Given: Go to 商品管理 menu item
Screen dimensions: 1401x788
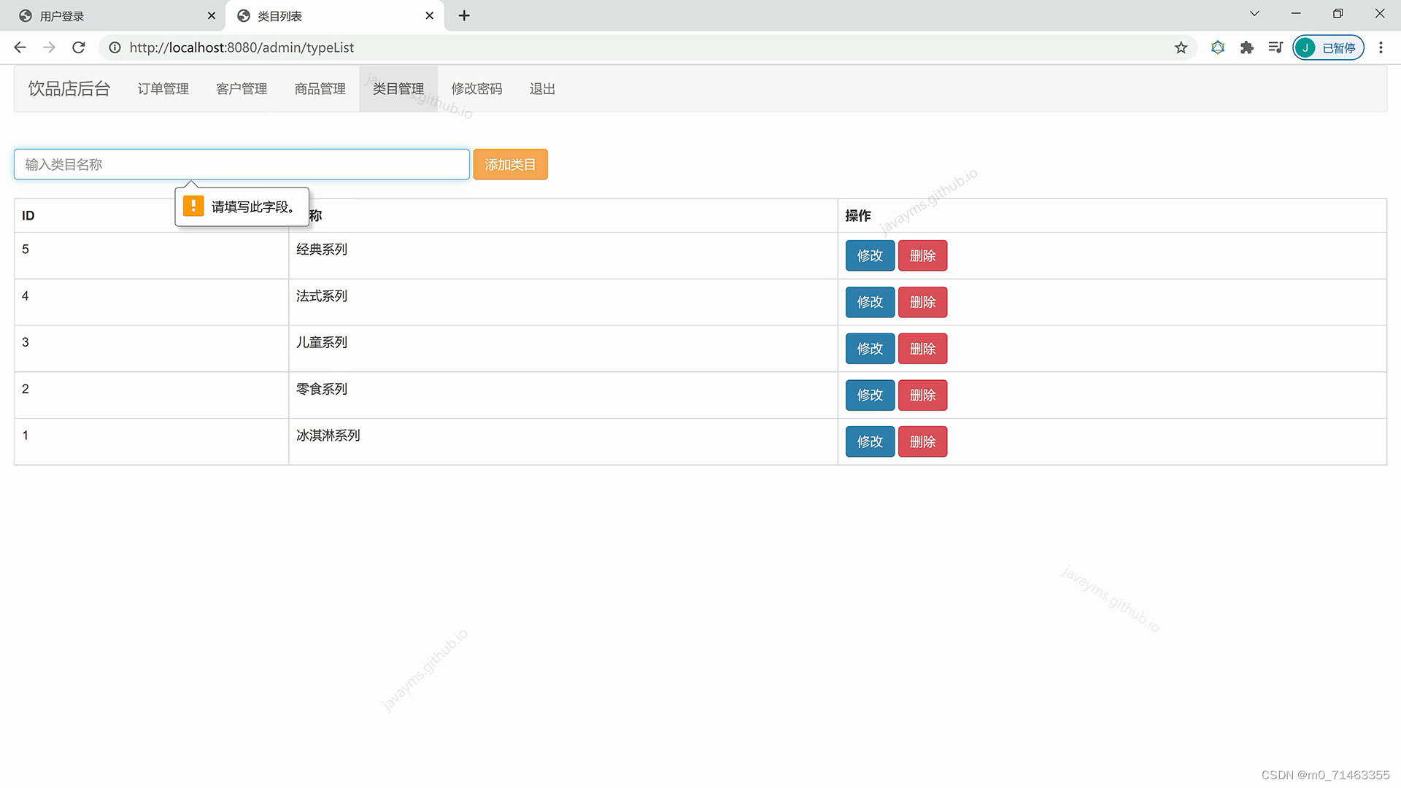Looking at the screenshot, I should click(x=320, y=89).
